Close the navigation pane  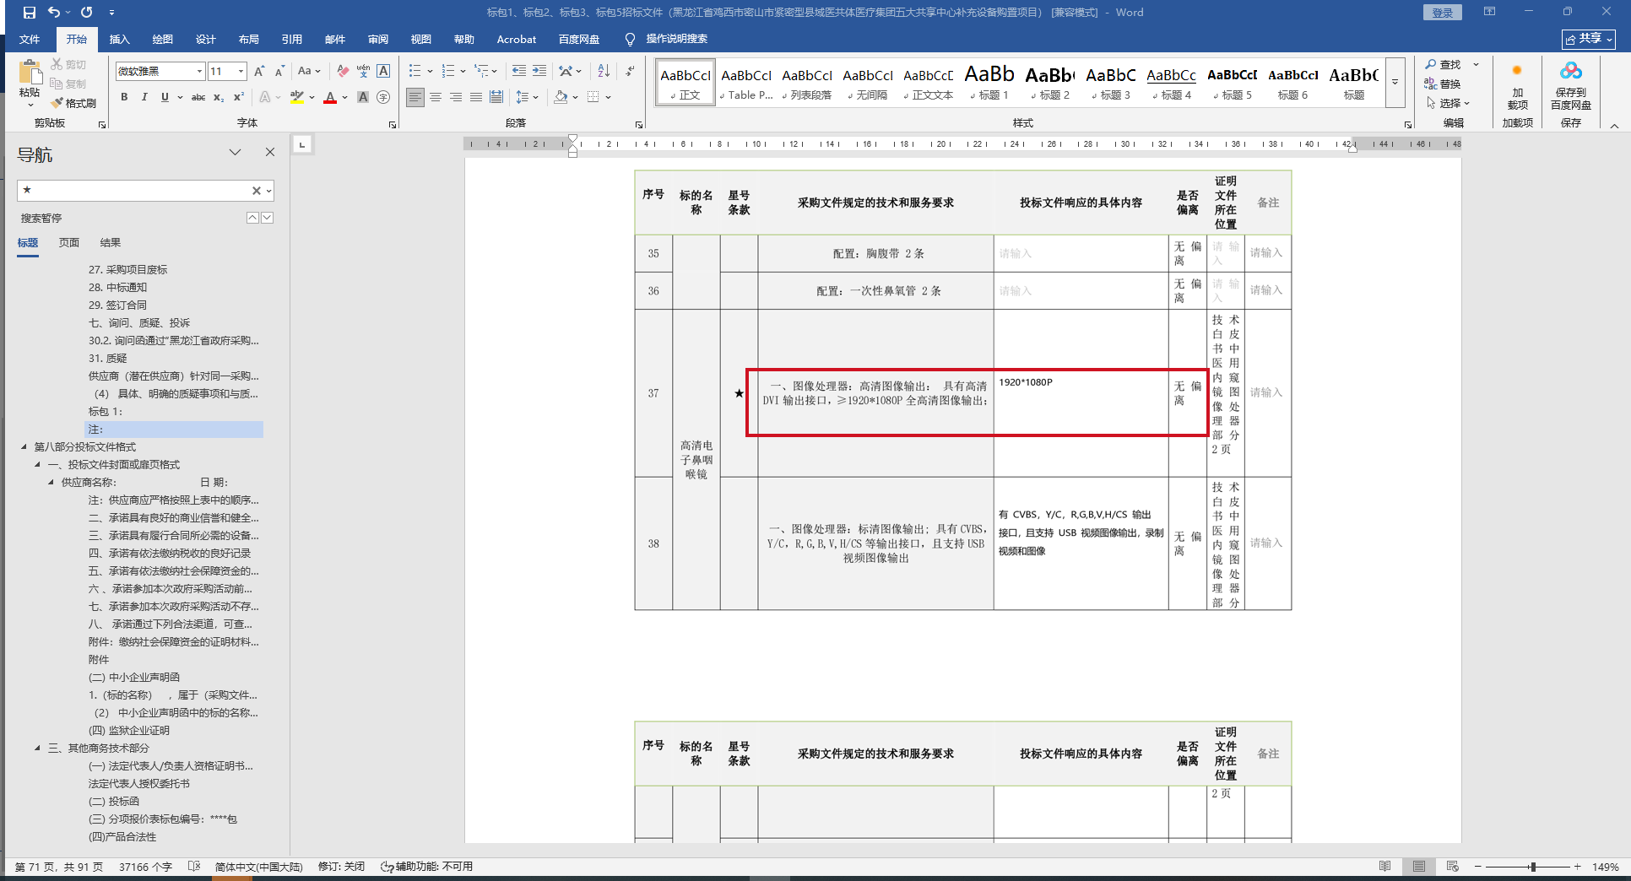[x=270, y=152]
